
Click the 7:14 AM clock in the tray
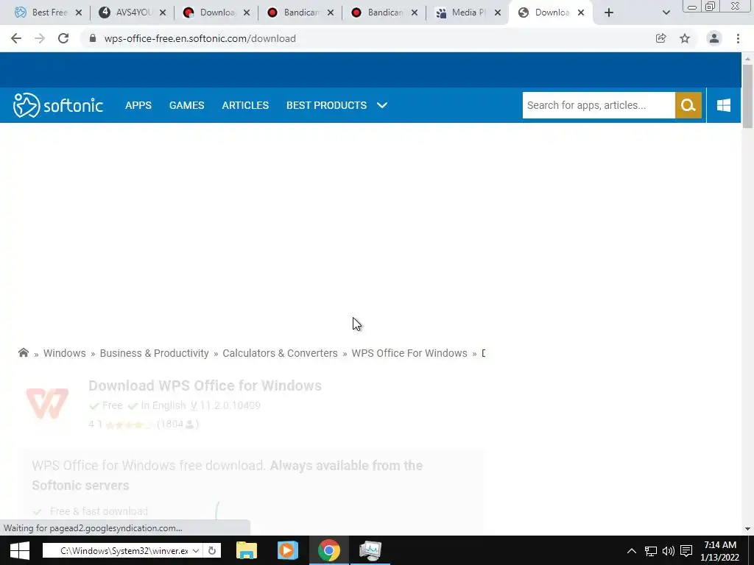[x=720, y=545]
